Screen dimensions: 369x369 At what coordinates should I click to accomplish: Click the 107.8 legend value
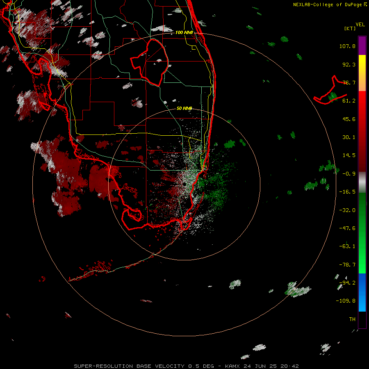coord(347,46)
